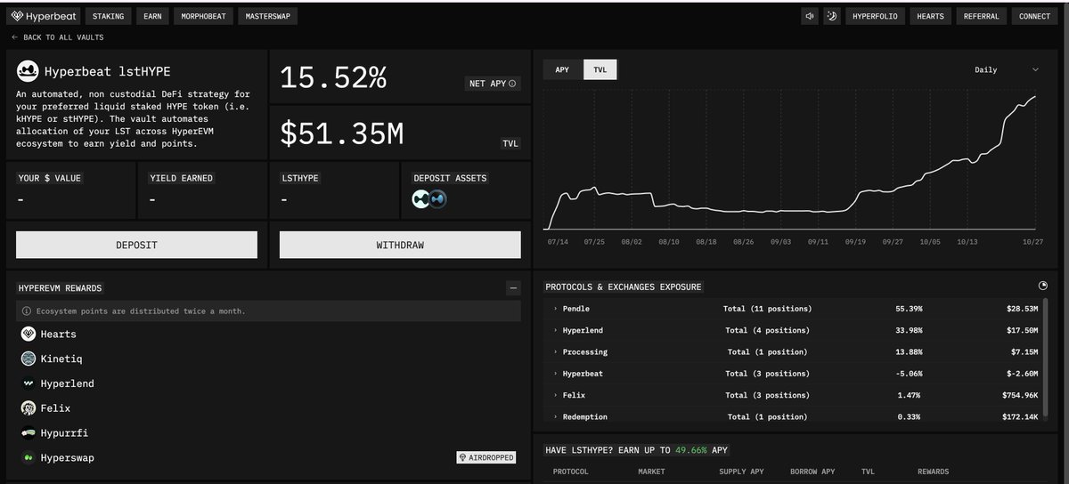
Task: Expand the Hyperbeat exposure row
Action: 555,374
